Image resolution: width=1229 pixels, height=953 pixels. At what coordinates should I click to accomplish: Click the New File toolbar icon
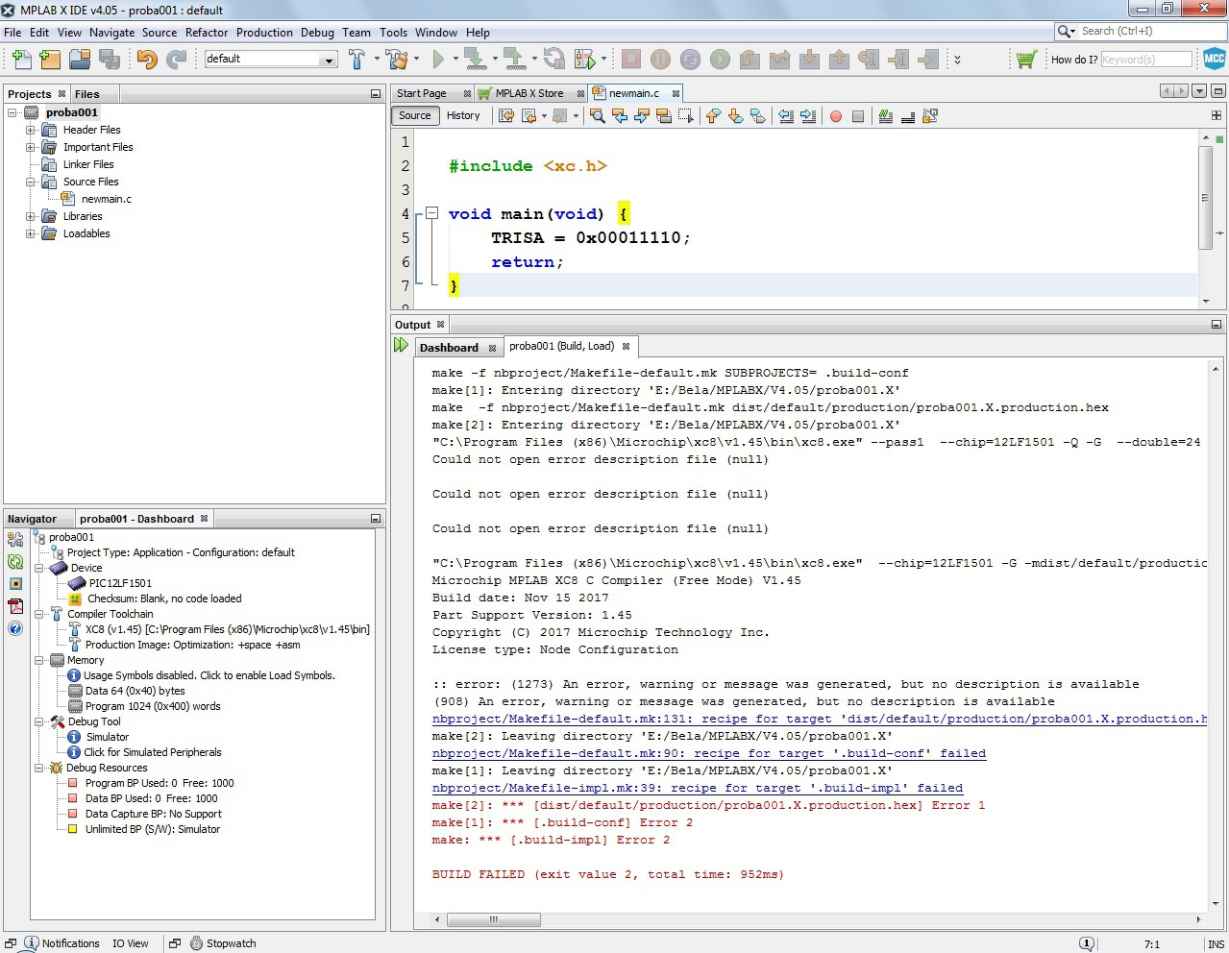pos(21,60)
